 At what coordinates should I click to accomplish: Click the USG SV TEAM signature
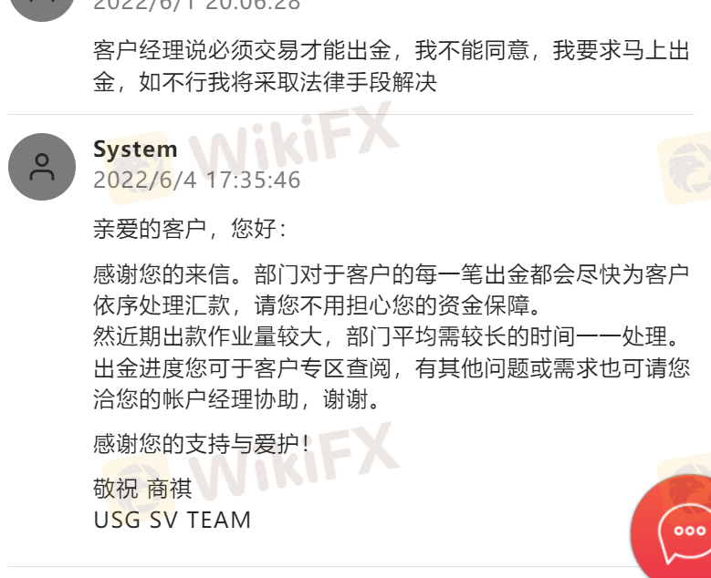coord(172,520)
